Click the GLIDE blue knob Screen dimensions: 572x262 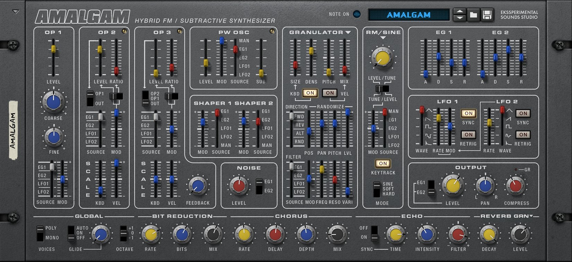coord(101,235)
